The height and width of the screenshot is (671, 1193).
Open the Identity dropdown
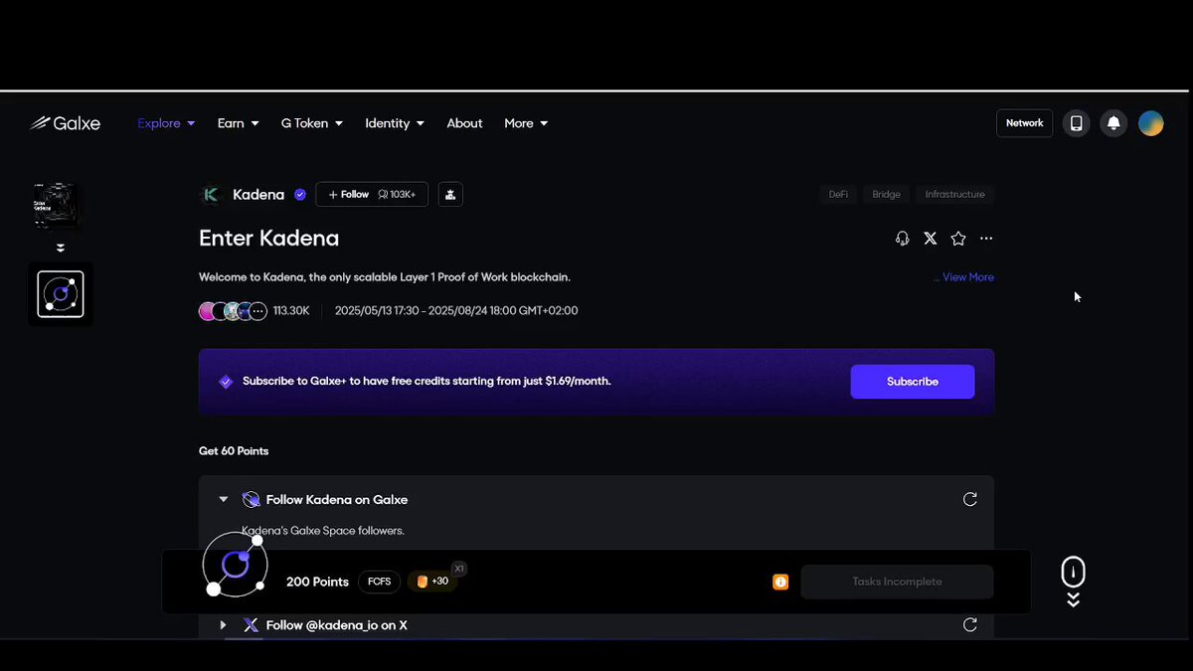point(395,123)
